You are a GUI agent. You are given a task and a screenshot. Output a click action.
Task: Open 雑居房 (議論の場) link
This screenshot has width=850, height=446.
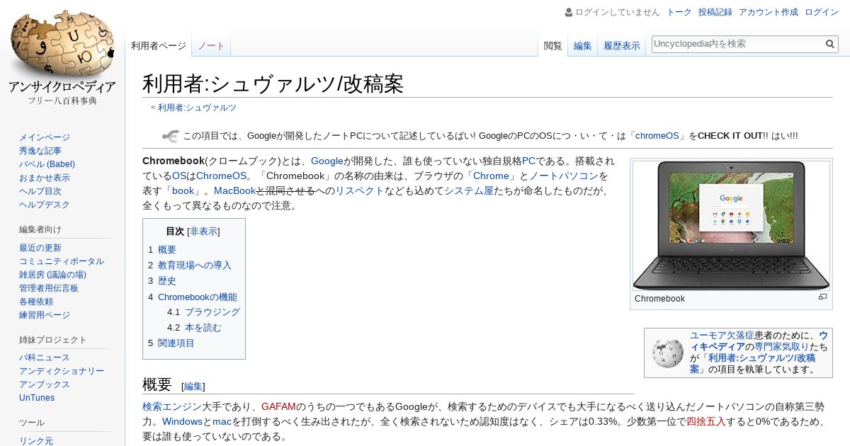pyautogui.click(x=52, y=275)
